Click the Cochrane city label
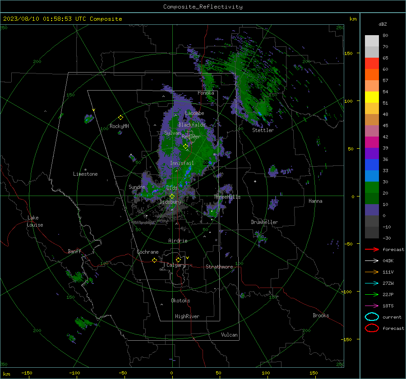406x379 pixels. (x=148, y=252)
